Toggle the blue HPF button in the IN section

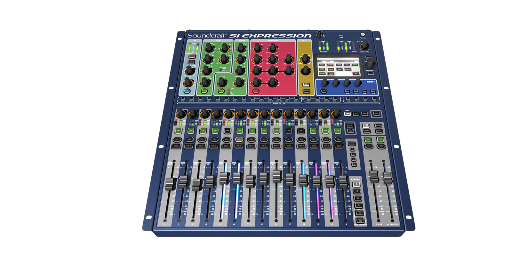(x=187, y=91)
